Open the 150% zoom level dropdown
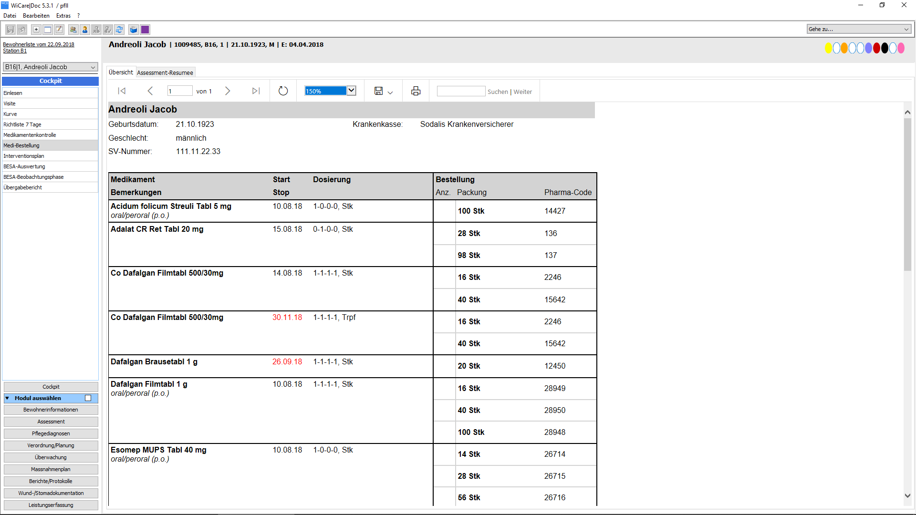 [352, 91]
